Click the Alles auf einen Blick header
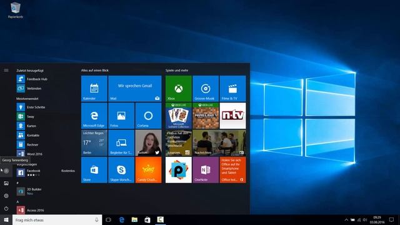Viewport: 400px width, 225px height. click(x=95, y=70)
